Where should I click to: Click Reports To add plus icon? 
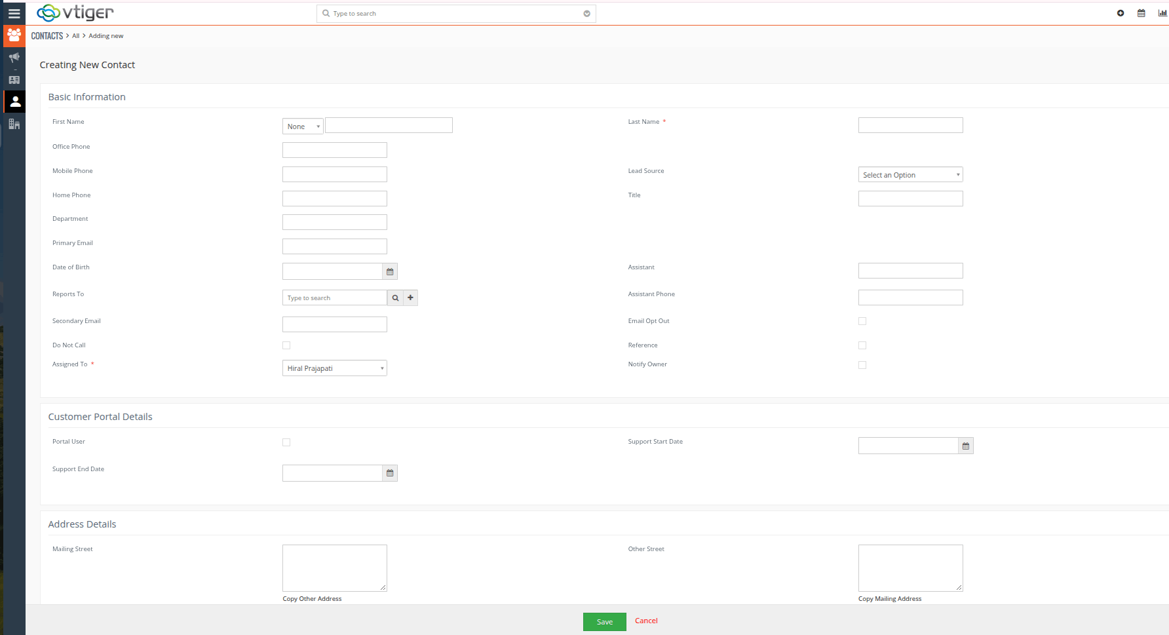click(x=410, y=298)
